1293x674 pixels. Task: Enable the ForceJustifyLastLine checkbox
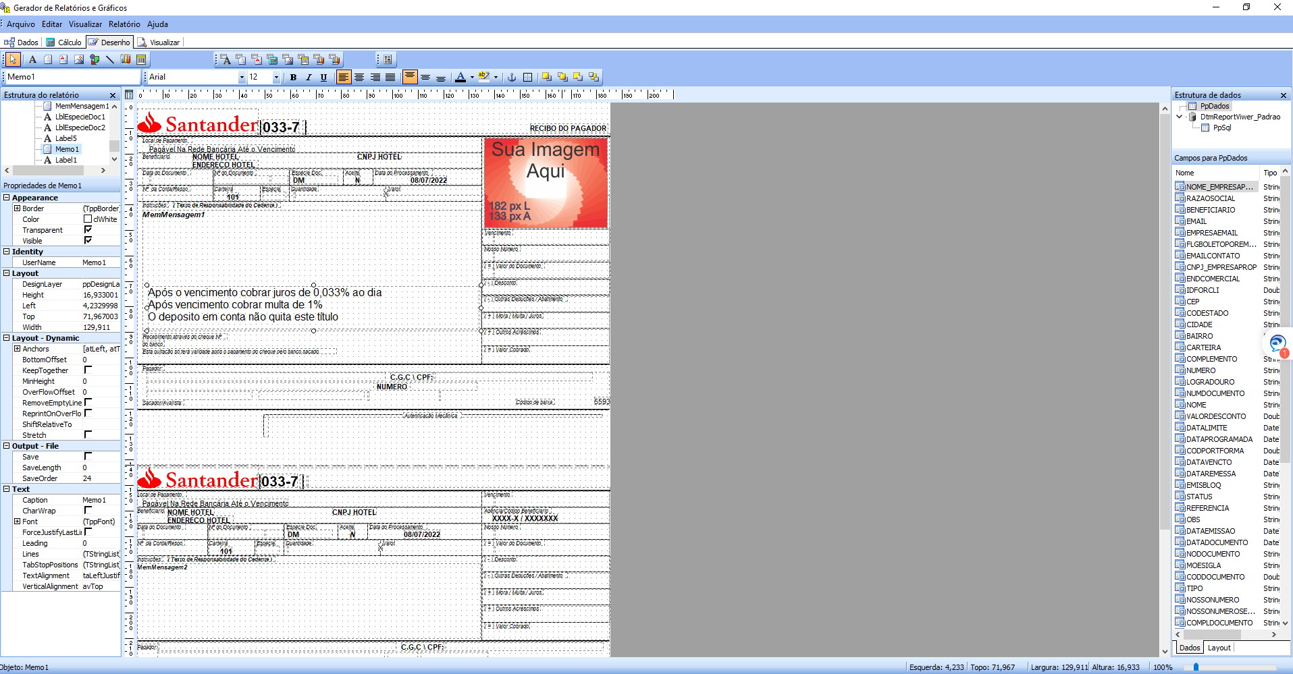click(x=88, y=532)
